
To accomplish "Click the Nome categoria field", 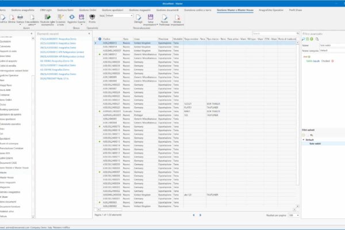I will (x=332, y=51).
